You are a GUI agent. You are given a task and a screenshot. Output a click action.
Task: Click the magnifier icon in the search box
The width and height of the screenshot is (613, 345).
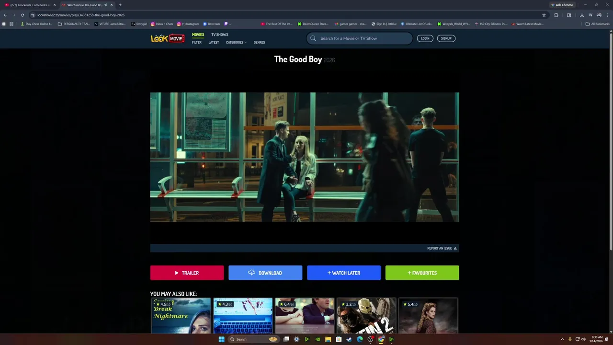pos(313,38)
